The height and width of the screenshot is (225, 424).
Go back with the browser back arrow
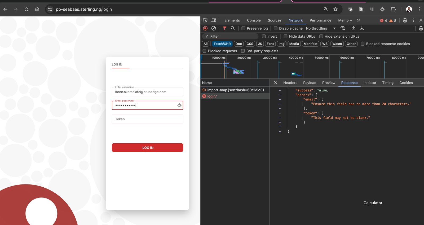coord(5,9)
